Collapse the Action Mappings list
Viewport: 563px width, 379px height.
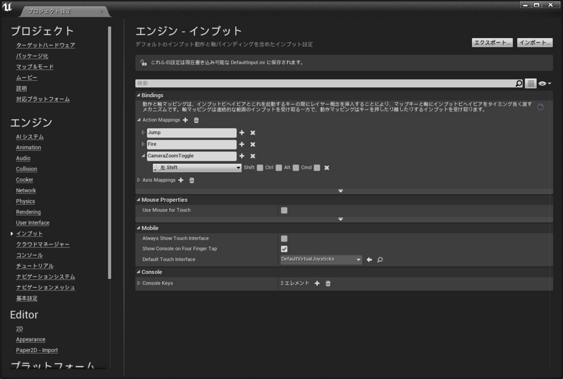139,120
